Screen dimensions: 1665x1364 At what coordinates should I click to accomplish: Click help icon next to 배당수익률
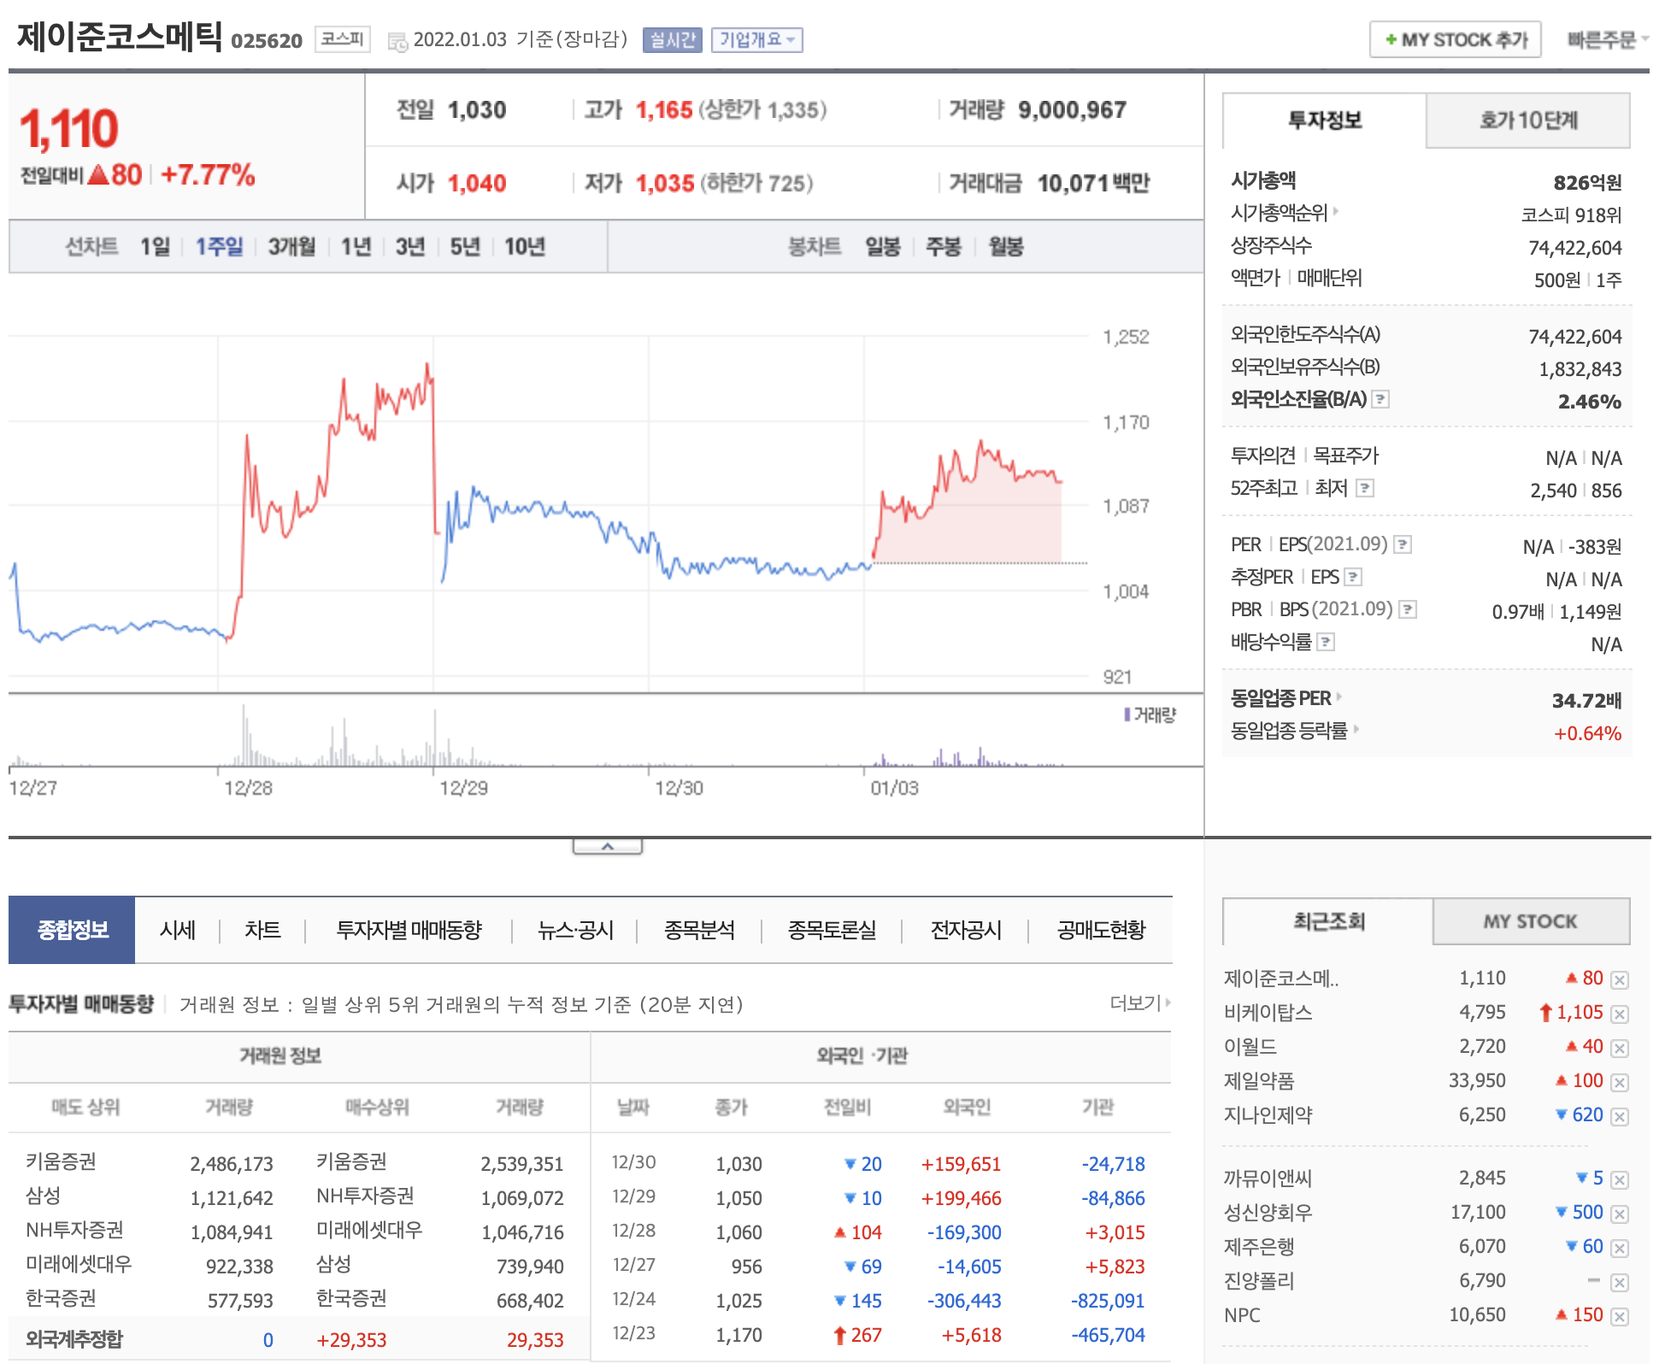coord(1326,642)
